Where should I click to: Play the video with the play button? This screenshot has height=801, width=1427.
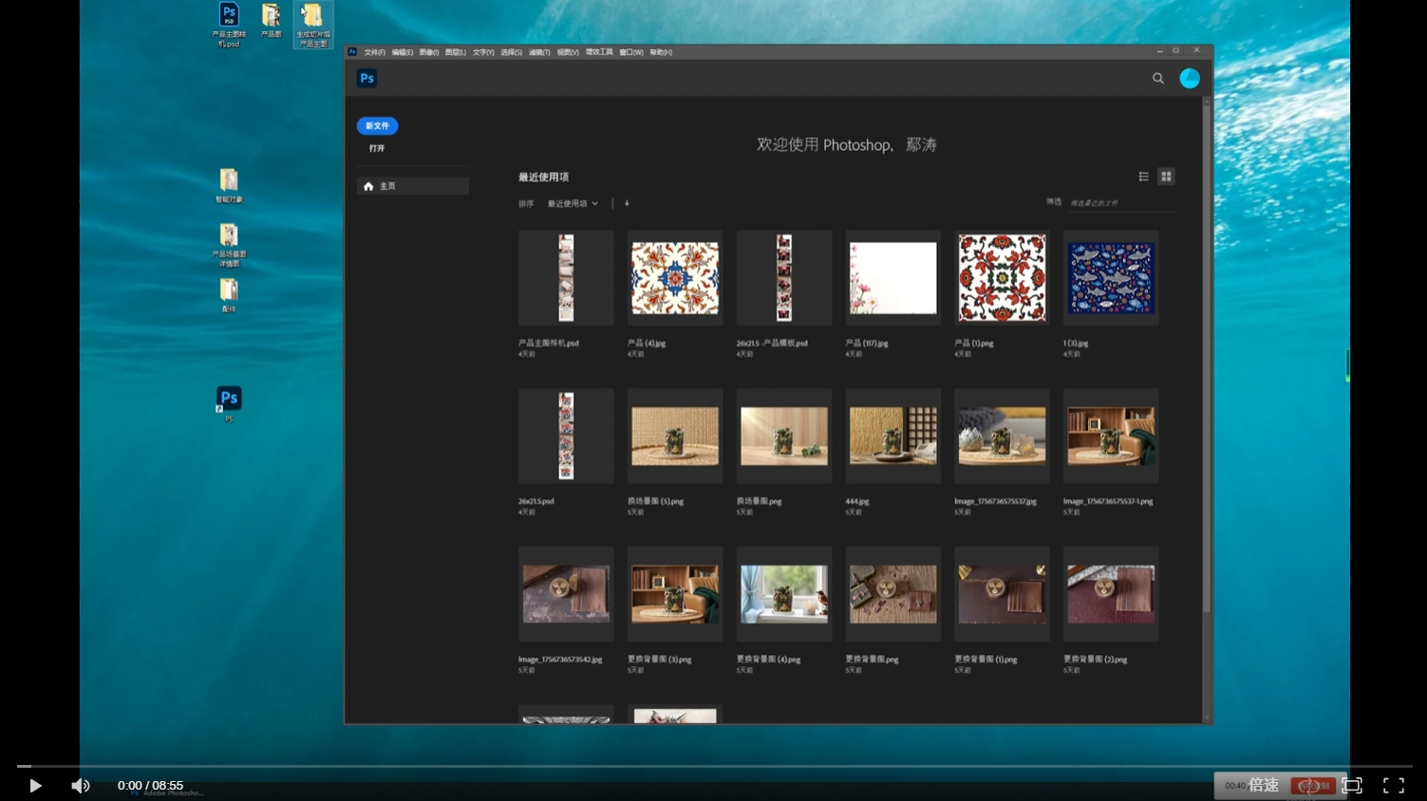(35, 786)
